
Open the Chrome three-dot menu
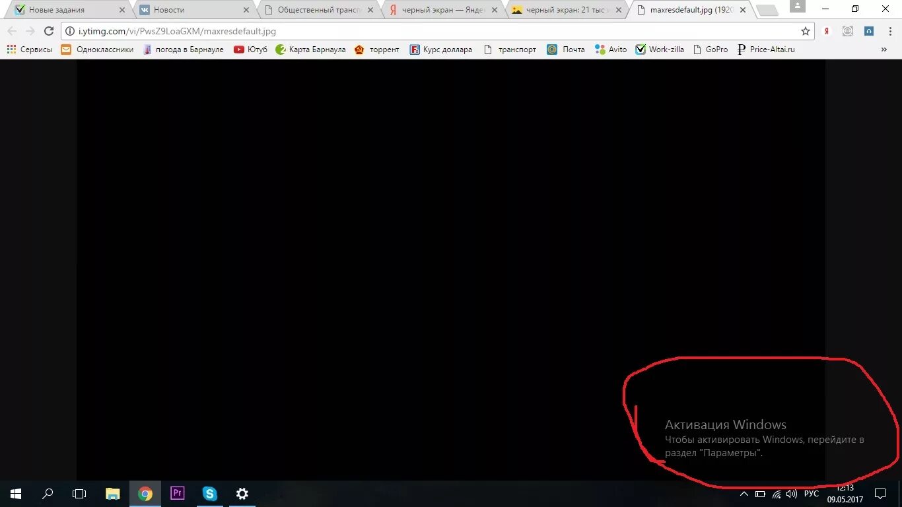[889, 31]
